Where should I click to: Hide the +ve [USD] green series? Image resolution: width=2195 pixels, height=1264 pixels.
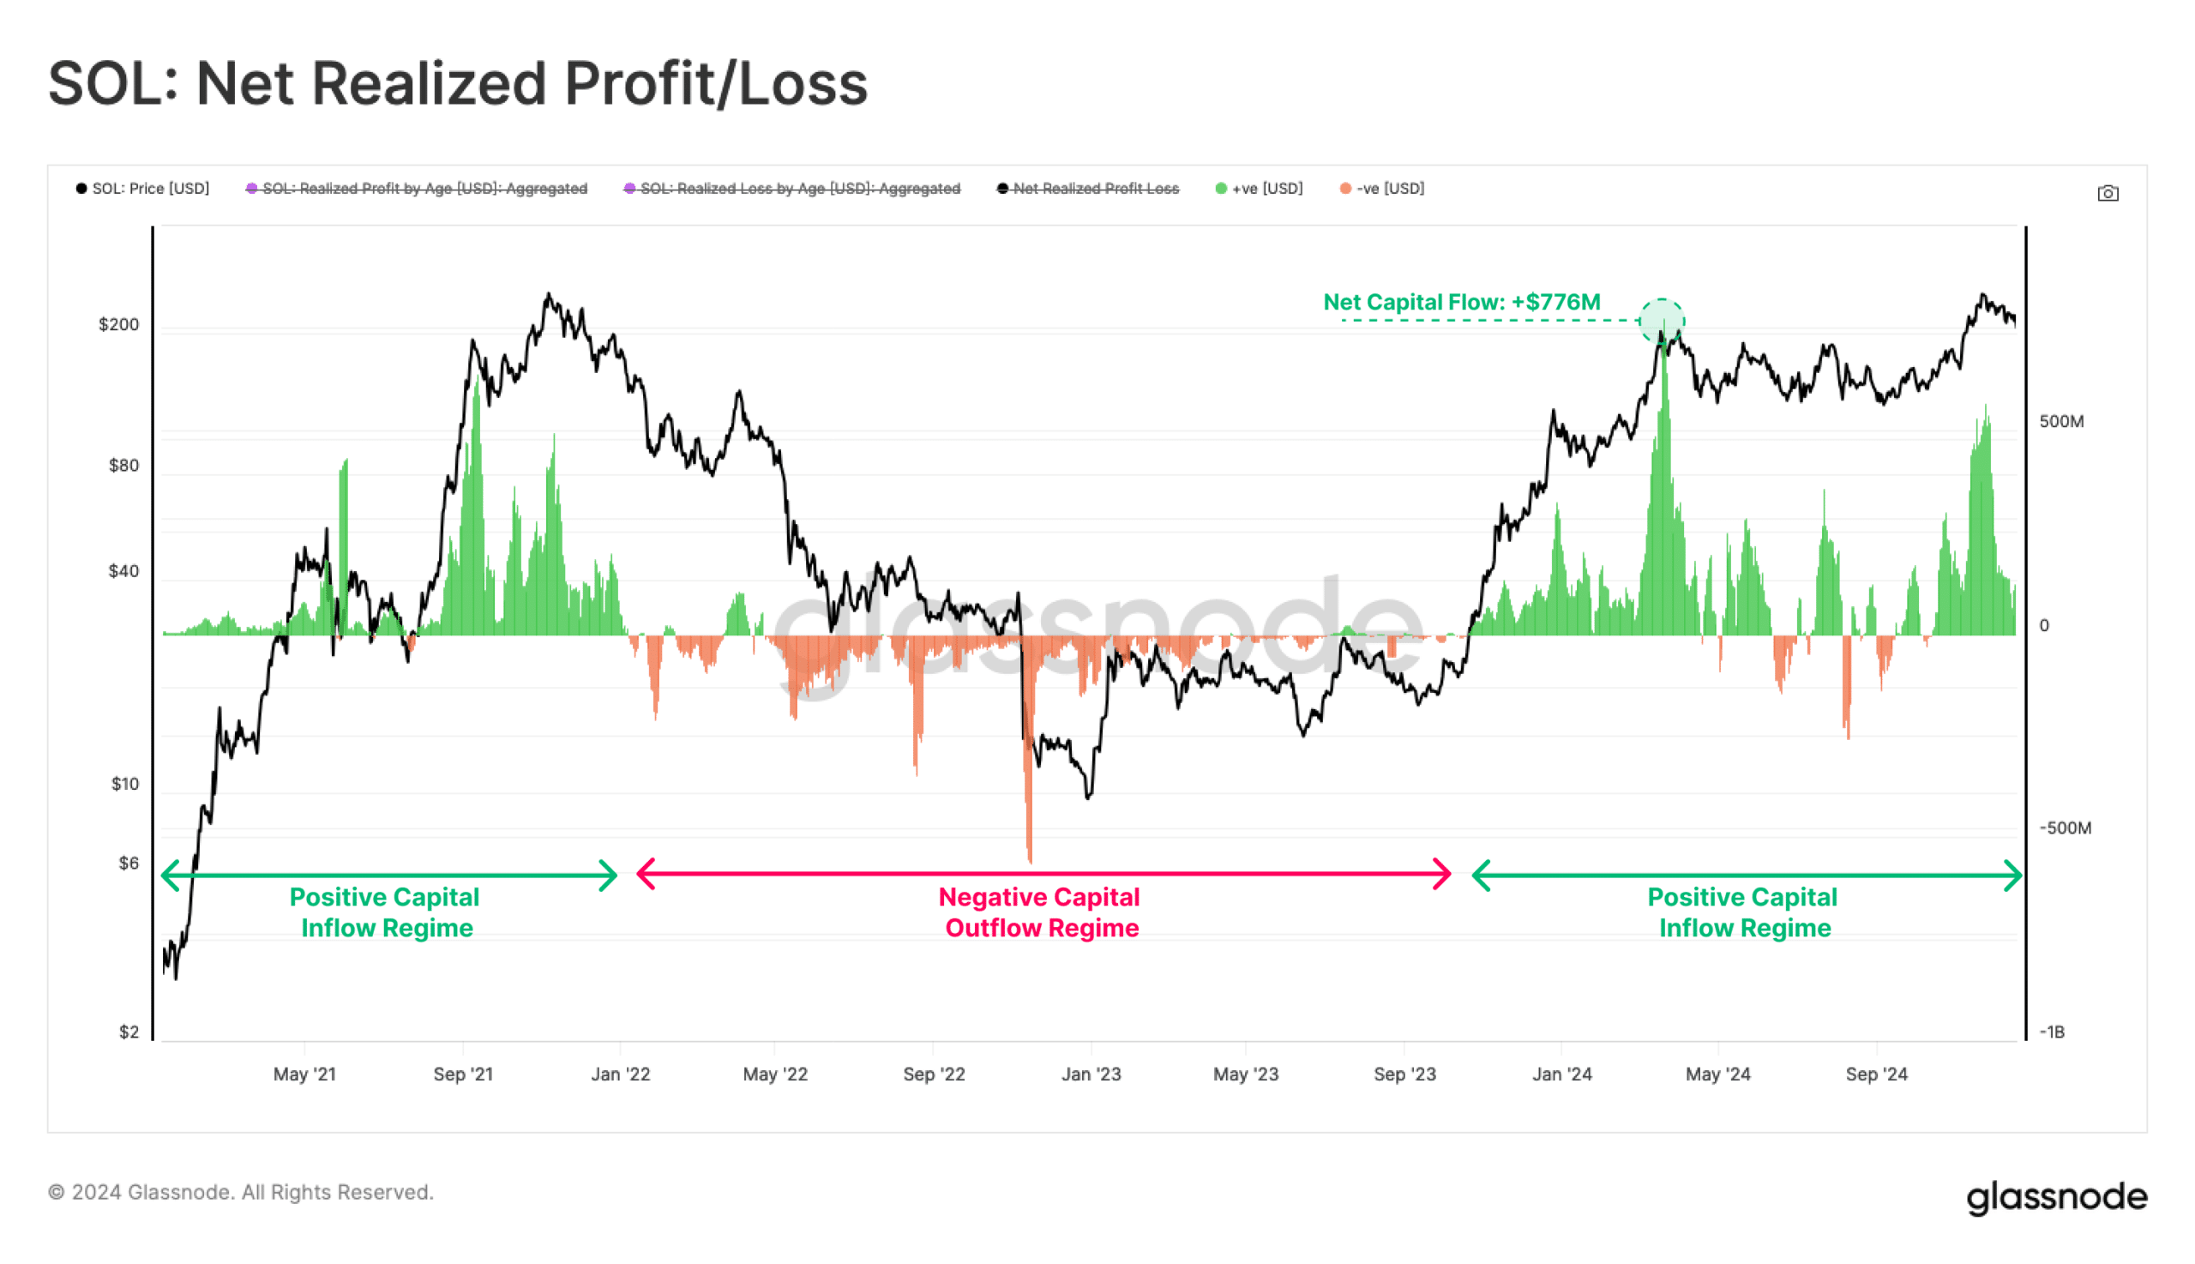(1259, 189)
